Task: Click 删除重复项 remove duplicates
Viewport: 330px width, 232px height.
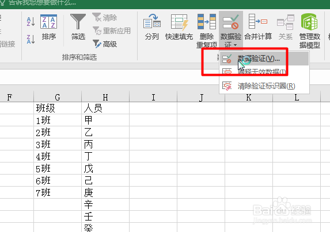Action: [x=207, y=31]
